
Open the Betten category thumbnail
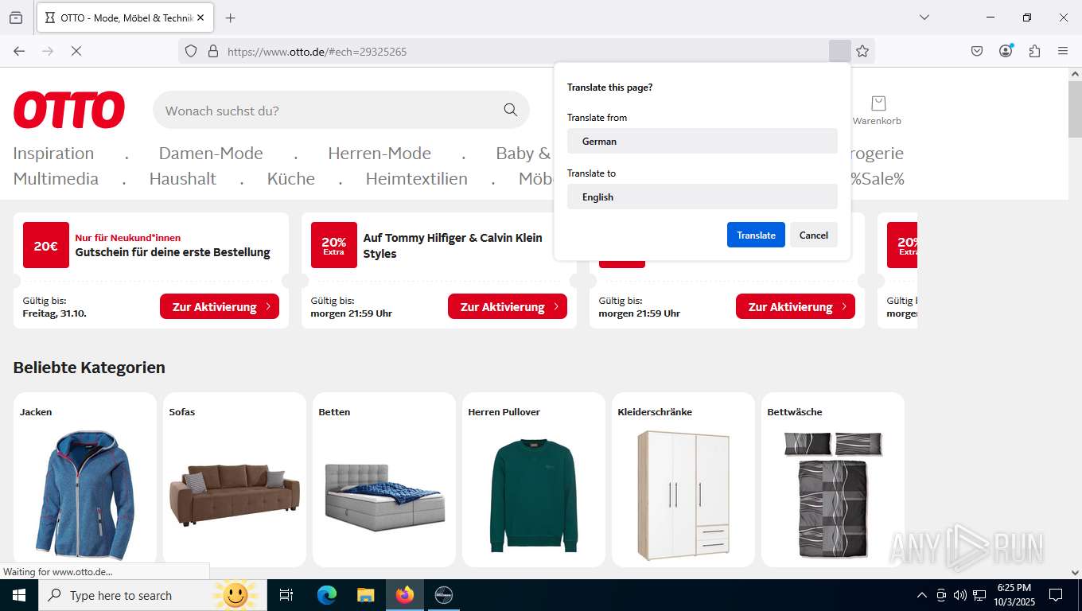tap(384, 480)
